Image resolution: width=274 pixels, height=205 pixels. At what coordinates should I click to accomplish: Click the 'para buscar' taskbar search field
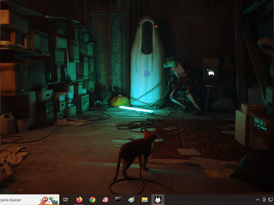point(30,200)
